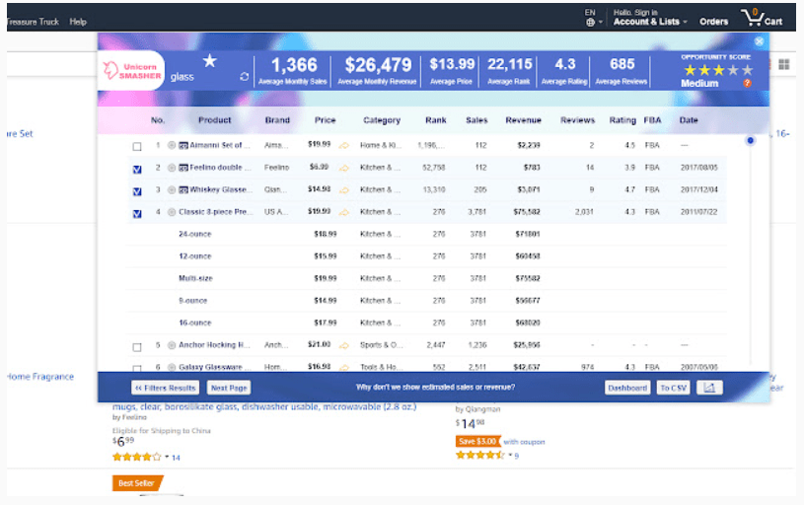The height and width of the screenshot is (505, 804).
Task: Click the blue scrollbar handle in panel
Action: (x=750, y=140)
